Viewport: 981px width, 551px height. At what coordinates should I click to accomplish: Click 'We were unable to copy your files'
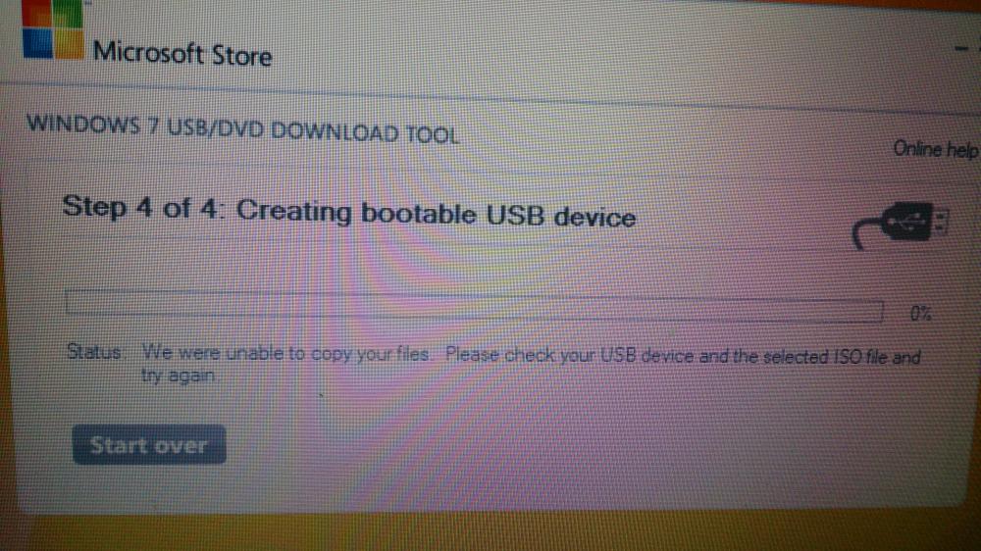(284, 353)
